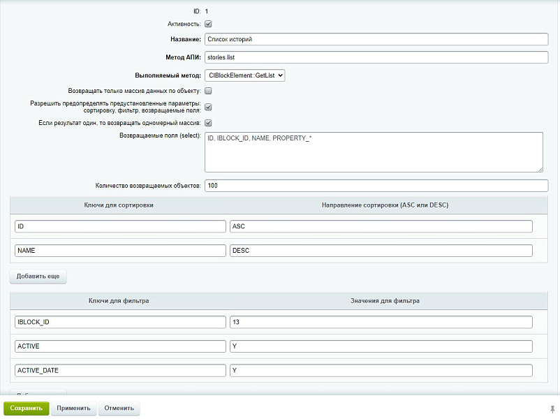Select the IBLOCK_ID filter key field
Image resolution: width=560 pixels, height=419 pixels.
point(120,322)
